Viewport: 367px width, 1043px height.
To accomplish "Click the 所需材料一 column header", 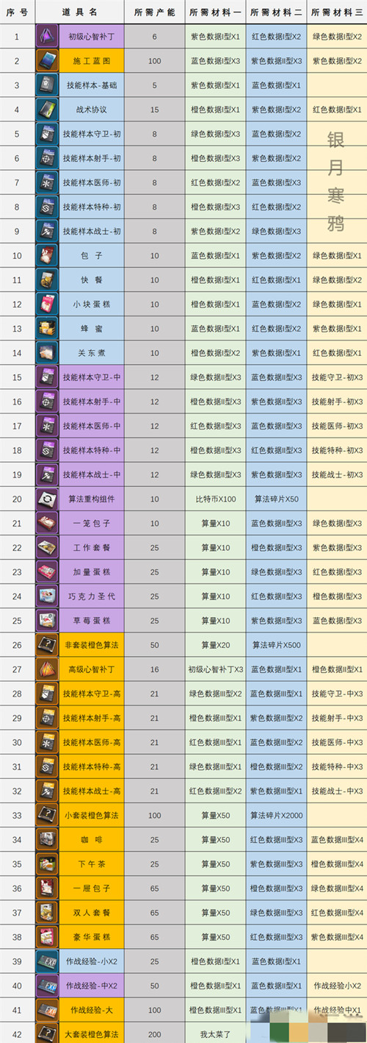I will point(215,12).
